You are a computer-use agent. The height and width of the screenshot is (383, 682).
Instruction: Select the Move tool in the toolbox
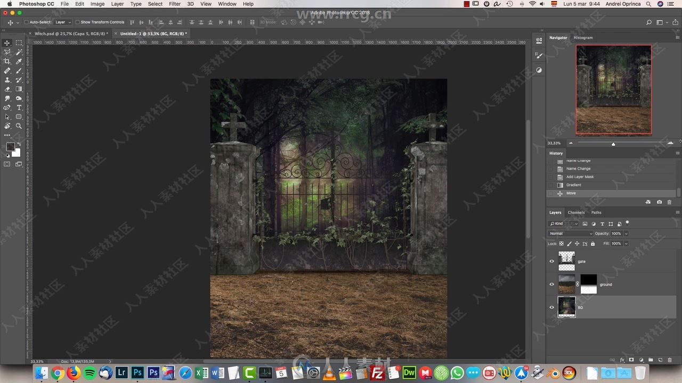[7, 43]
